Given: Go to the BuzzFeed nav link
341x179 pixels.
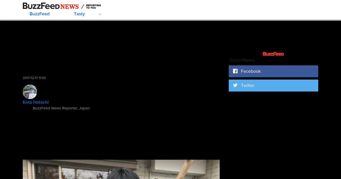Looking at the screenshot, I should coord(39,14).
